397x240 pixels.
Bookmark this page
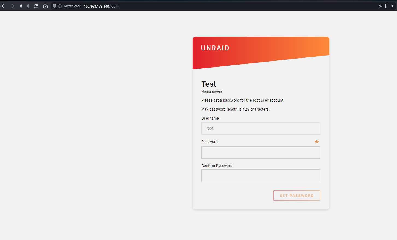[x=386, y=6]
